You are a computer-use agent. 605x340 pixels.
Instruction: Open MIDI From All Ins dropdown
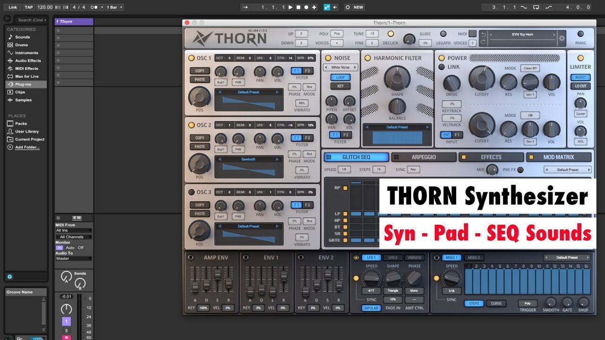click(x=74, y=230)
